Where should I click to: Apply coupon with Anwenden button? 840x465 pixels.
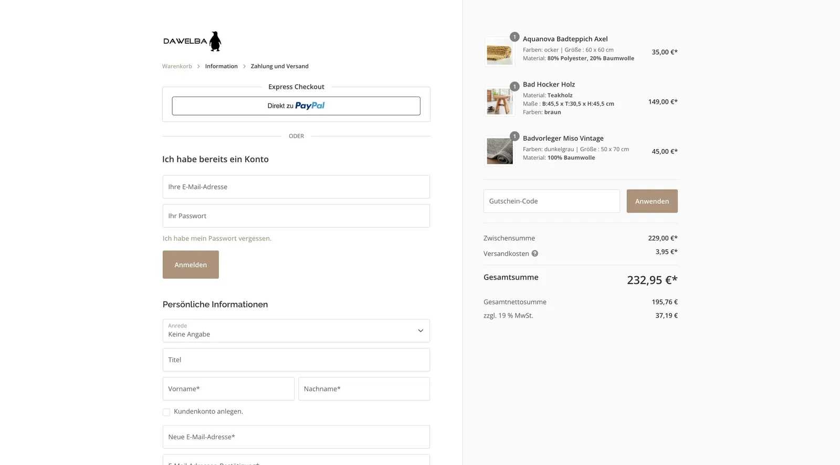652,201
